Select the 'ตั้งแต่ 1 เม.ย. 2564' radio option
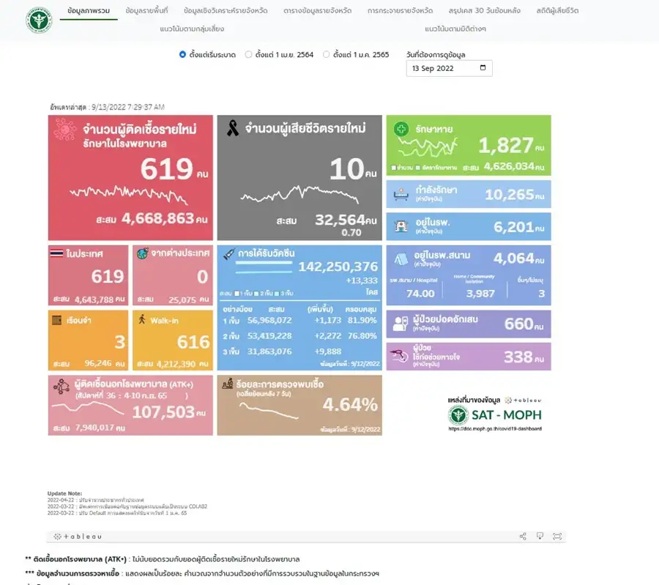The width and height of the screenshot is (659, 585). click(x=249, y=54)
